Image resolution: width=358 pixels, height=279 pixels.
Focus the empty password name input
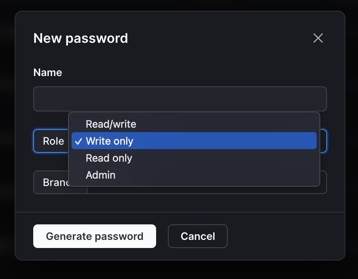[x=180, y=99]
